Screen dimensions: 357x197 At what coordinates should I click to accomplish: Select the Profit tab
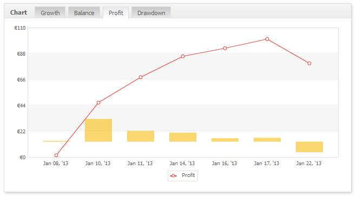click(116, 12)
